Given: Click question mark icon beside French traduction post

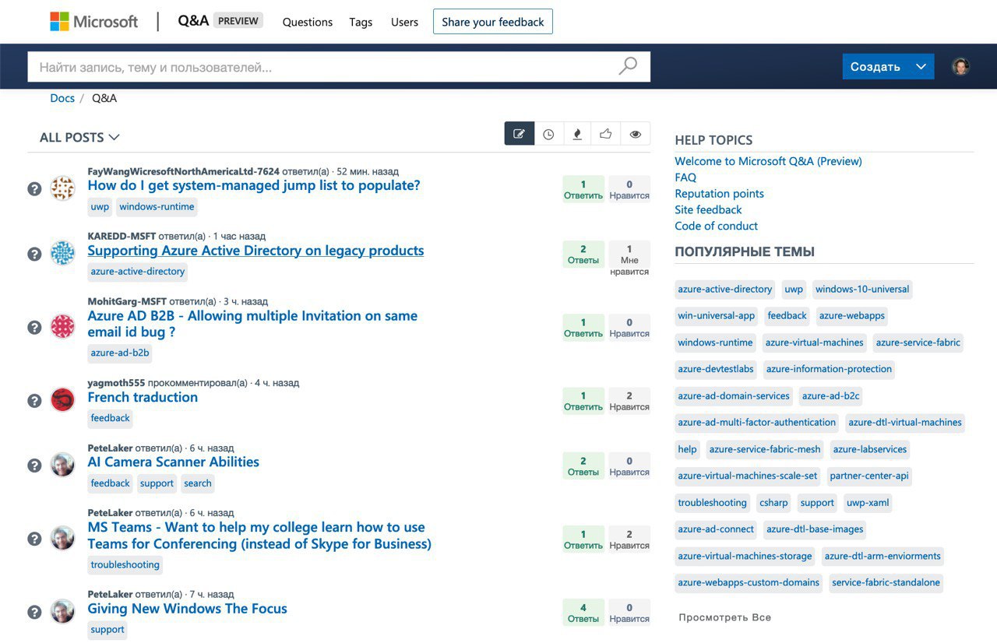Looking at the screenshot, I should [34, 400].
